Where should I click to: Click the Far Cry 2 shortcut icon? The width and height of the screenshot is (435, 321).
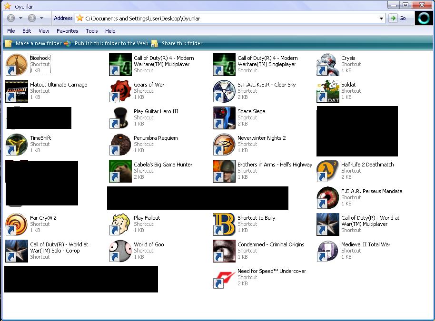[17, 224]
